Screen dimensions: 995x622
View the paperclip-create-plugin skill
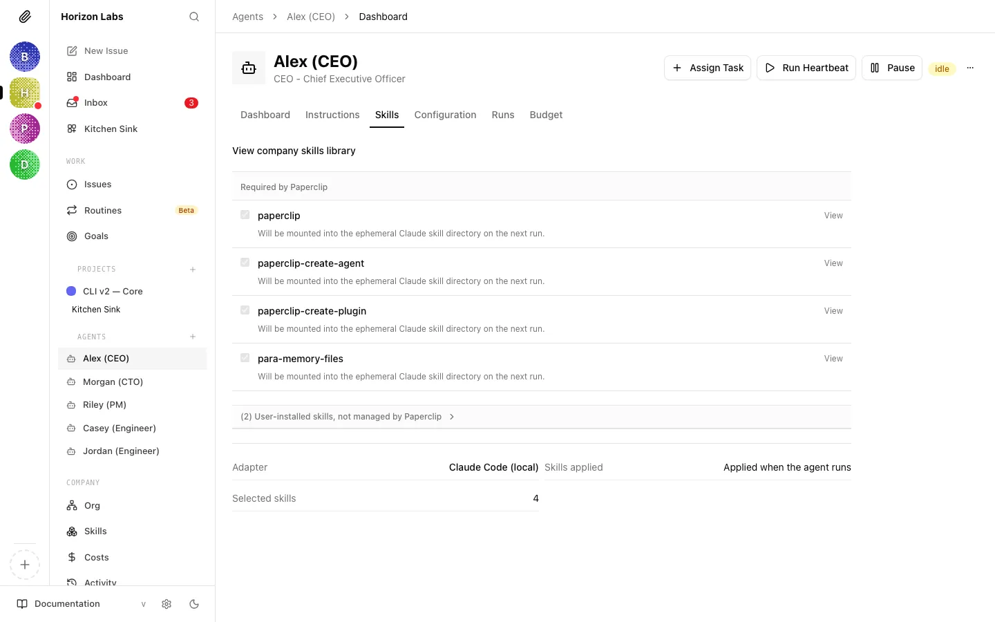pos(833,311)
